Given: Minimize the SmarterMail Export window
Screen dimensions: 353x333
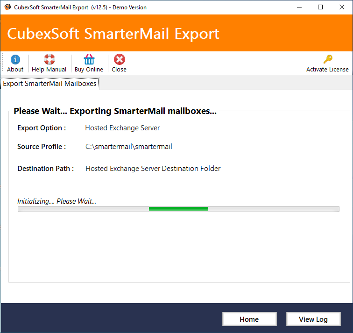Looking at the screenshot, I should [299, 7].
